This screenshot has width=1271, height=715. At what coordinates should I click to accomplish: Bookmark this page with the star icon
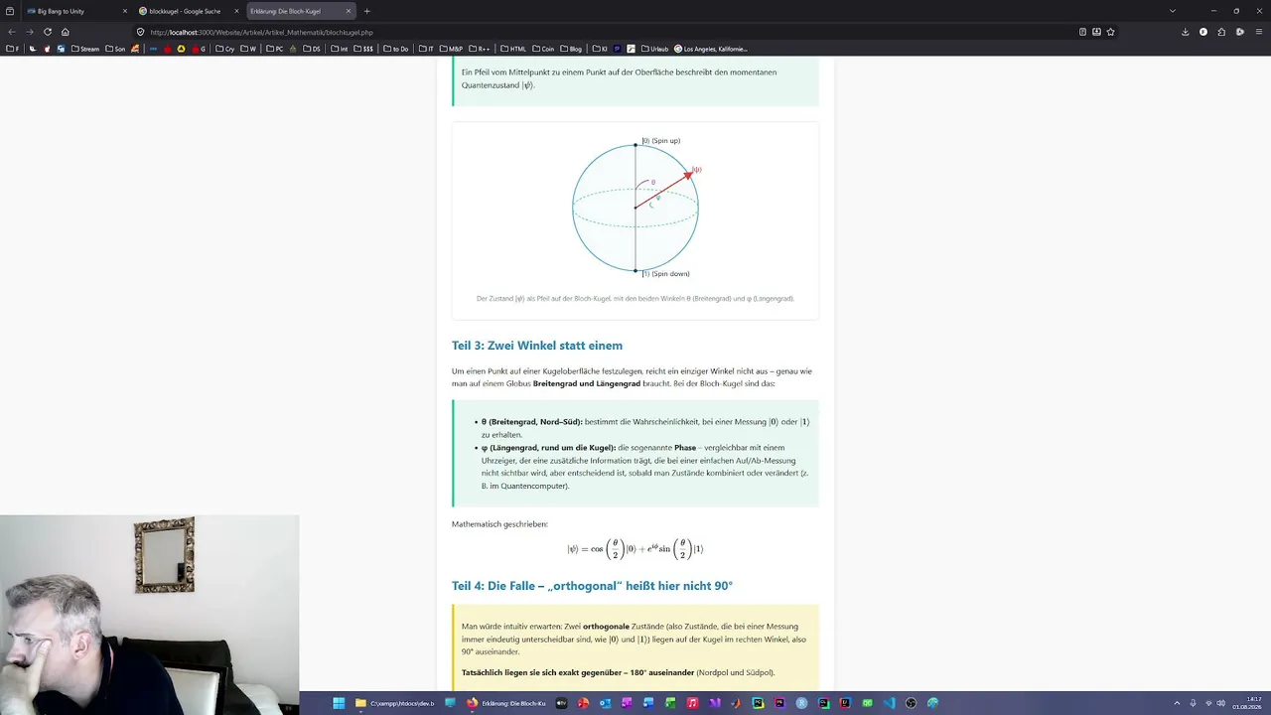pos(1110,32)
